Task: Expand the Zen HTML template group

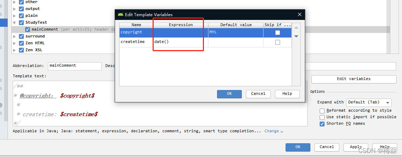Action: (14, 43)
